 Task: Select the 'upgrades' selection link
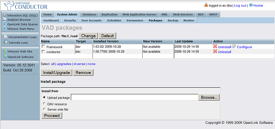(64, 64)
